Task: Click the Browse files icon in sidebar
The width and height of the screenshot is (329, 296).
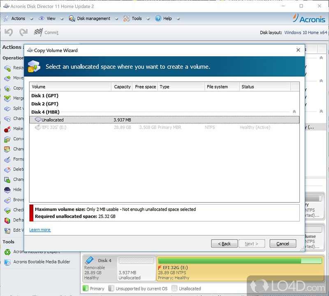Action: (7, 200)
